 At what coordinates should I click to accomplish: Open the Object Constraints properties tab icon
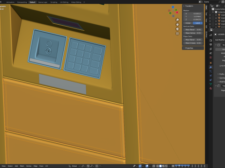[x=210, y=80]
